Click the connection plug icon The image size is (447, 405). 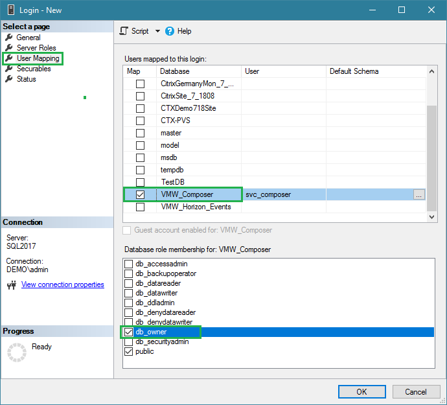(x=12, y=285)
